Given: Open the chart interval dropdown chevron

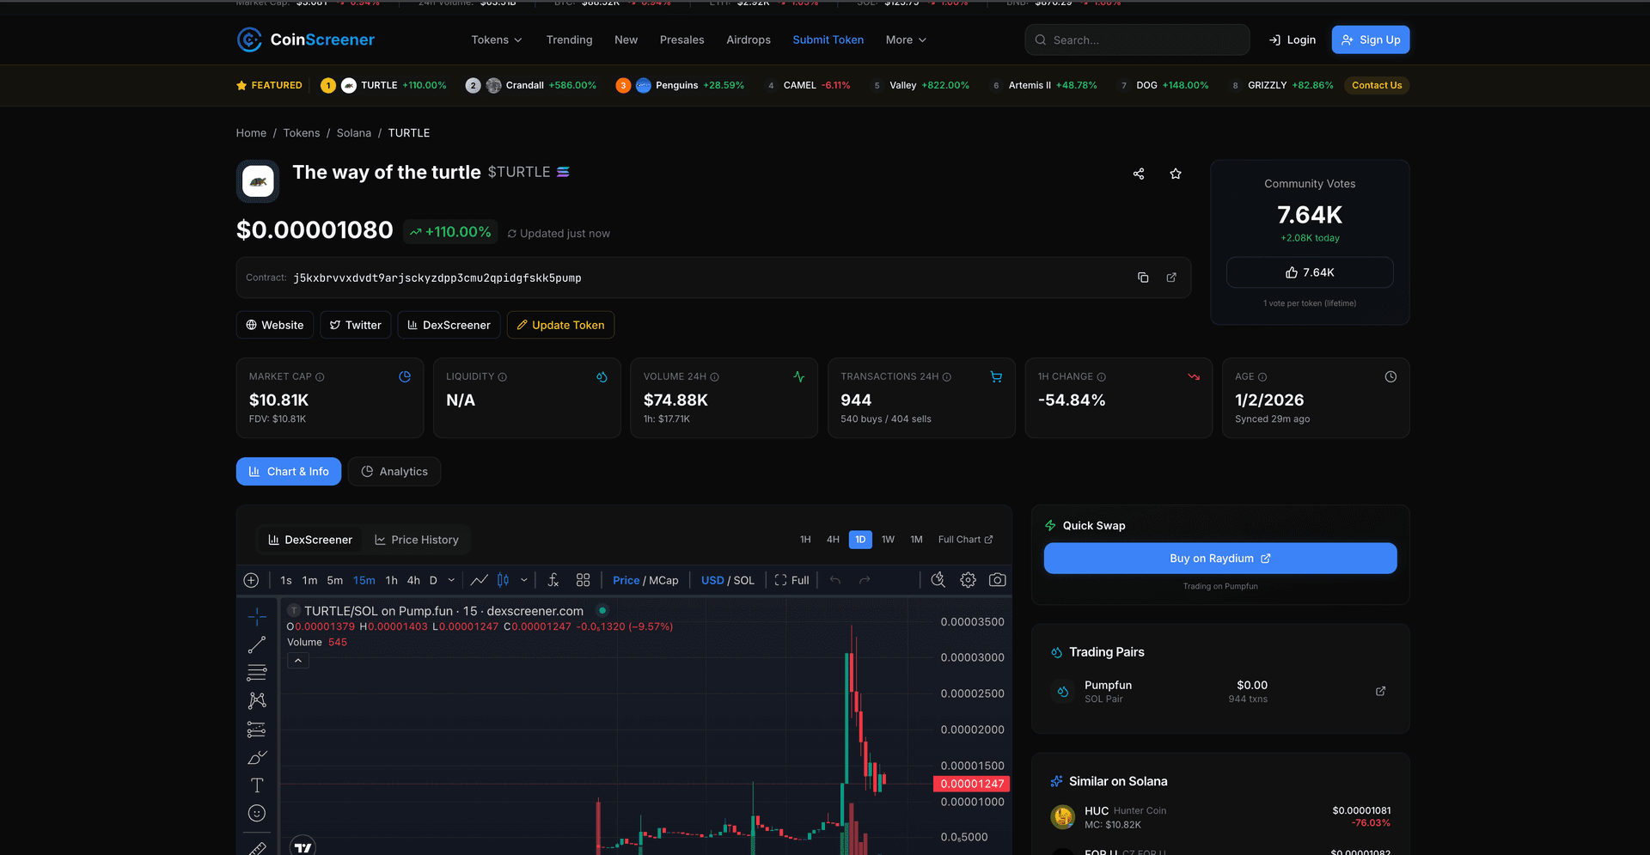Looking at the screenshot, I should click(451, 580).
